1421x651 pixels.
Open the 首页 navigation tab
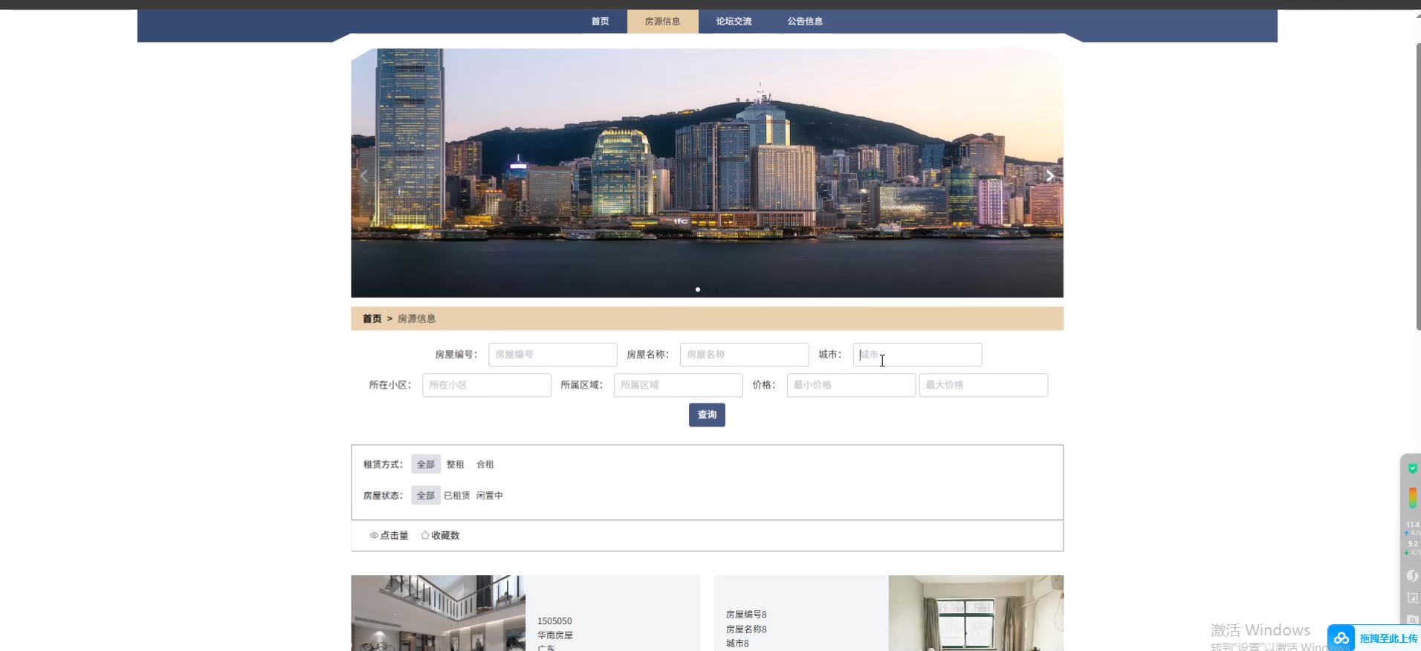600,22
